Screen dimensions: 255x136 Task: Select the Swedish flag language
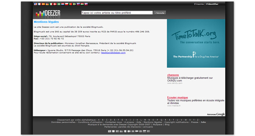click(74, 4)
